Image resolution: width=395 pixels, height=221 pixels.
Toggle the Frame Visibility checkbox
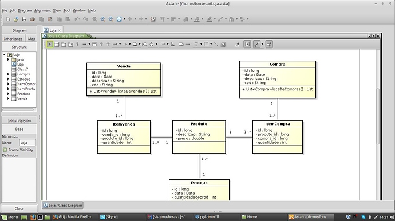[x=5, y=150]
